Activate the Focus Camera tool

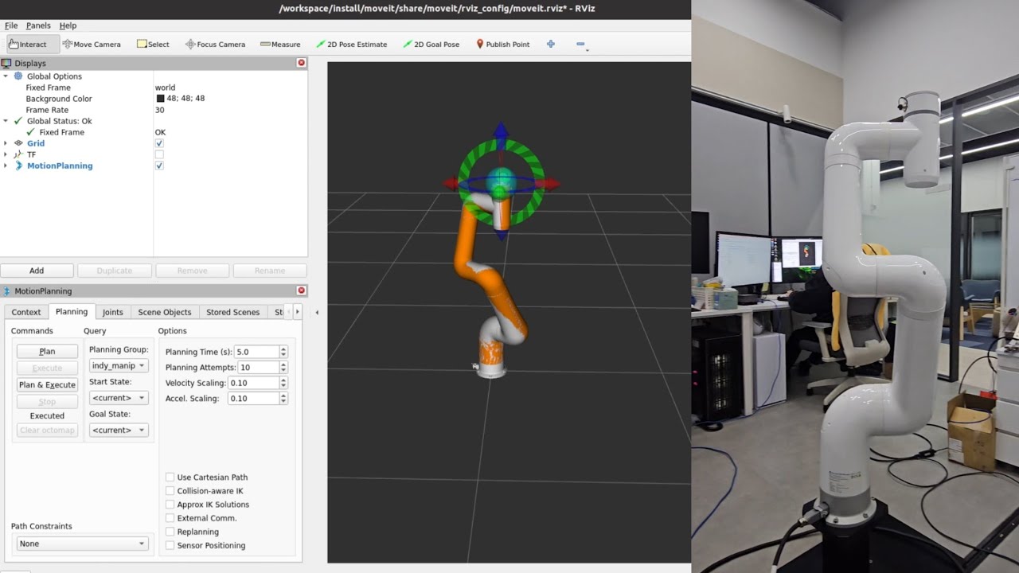click(215, 45)
